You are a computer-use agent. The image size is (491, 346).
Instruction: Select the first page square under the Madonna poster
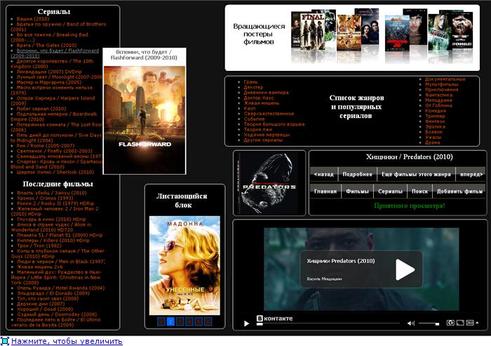[161, 321]
